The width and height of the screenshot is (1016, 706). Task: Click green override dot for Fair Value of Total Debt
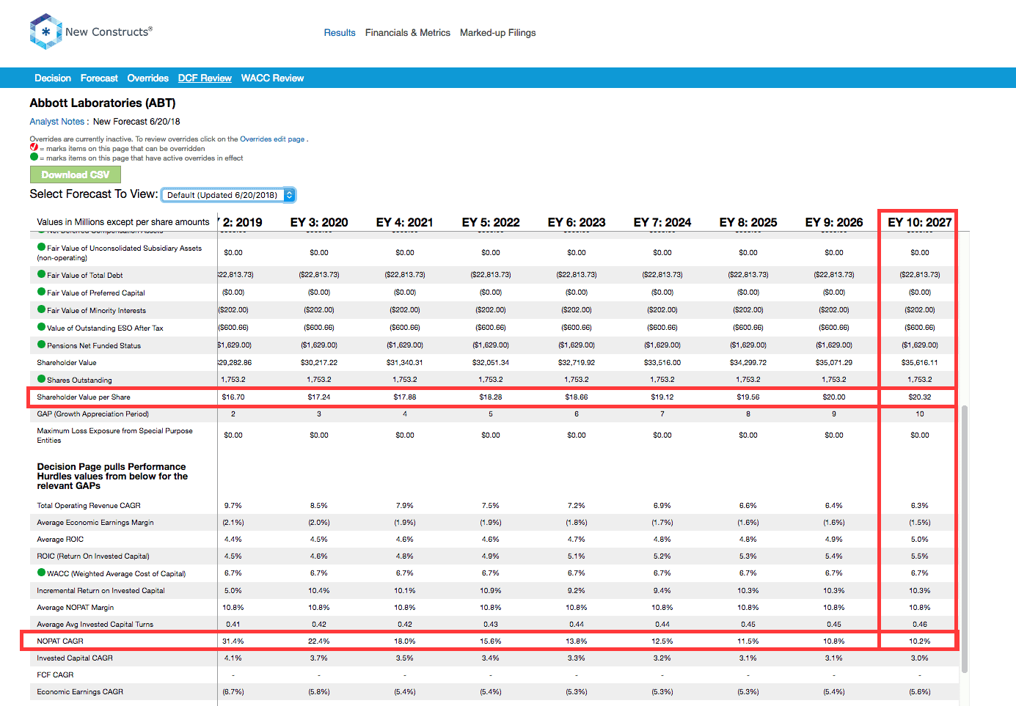click(x=41, y=274)
